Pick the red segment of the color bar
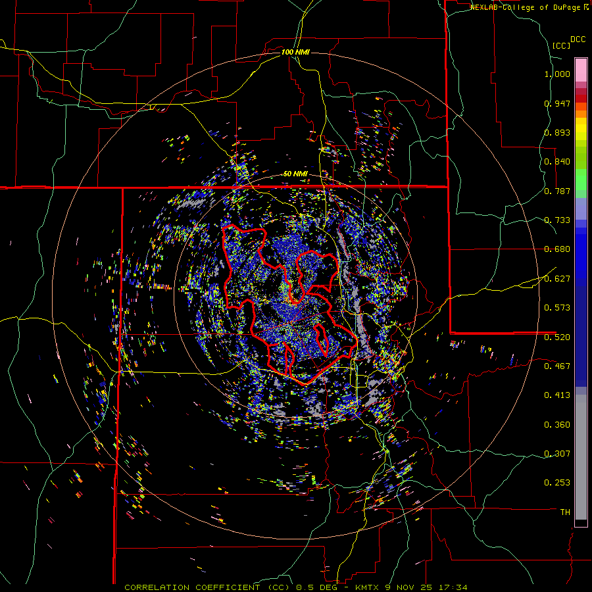This screenshot has width=592, height=592. point(581,99)
